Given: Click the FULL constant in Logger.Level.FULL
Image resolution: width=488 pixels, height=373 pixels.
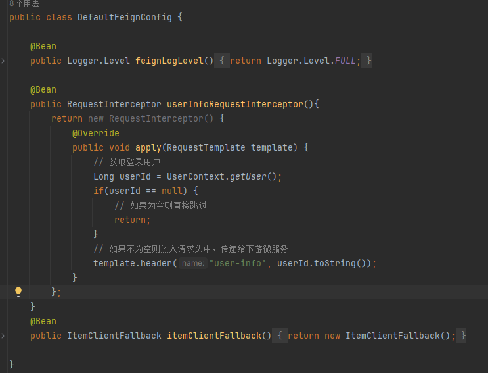Looking at the screenshot, I should pyautogui.click(x=345, y=61).
